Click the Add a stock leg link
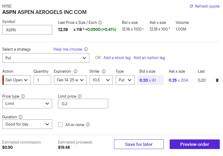Viewport: 223px width, 156px height. click(x=117, y=58)
